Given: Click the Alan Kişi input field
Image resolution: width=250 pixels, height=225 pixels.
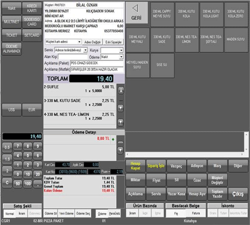Looking at the screenshot, I should pyautogui.click(x=72, y=57).
